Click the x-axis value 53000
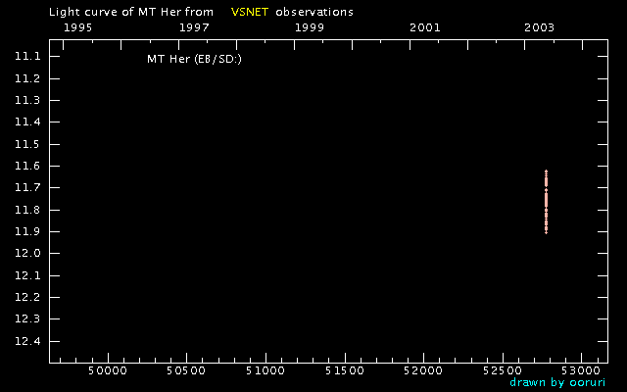This screenshot has width=627, height=392. click(581, 370)
